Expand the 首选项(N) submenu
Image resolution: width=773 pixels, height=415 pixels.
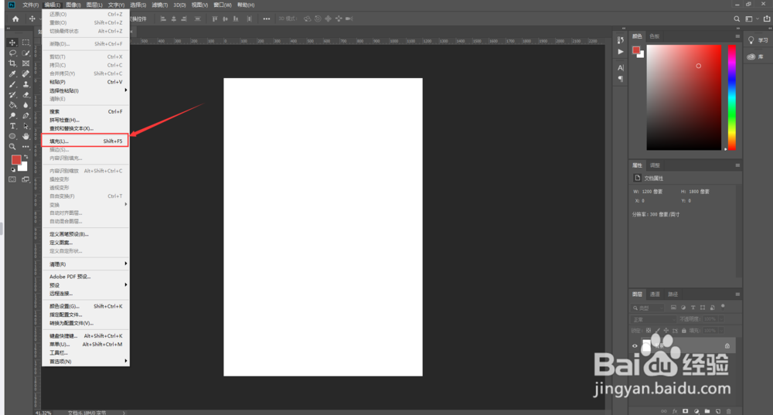pyautogui.click(x=86, y=361)
